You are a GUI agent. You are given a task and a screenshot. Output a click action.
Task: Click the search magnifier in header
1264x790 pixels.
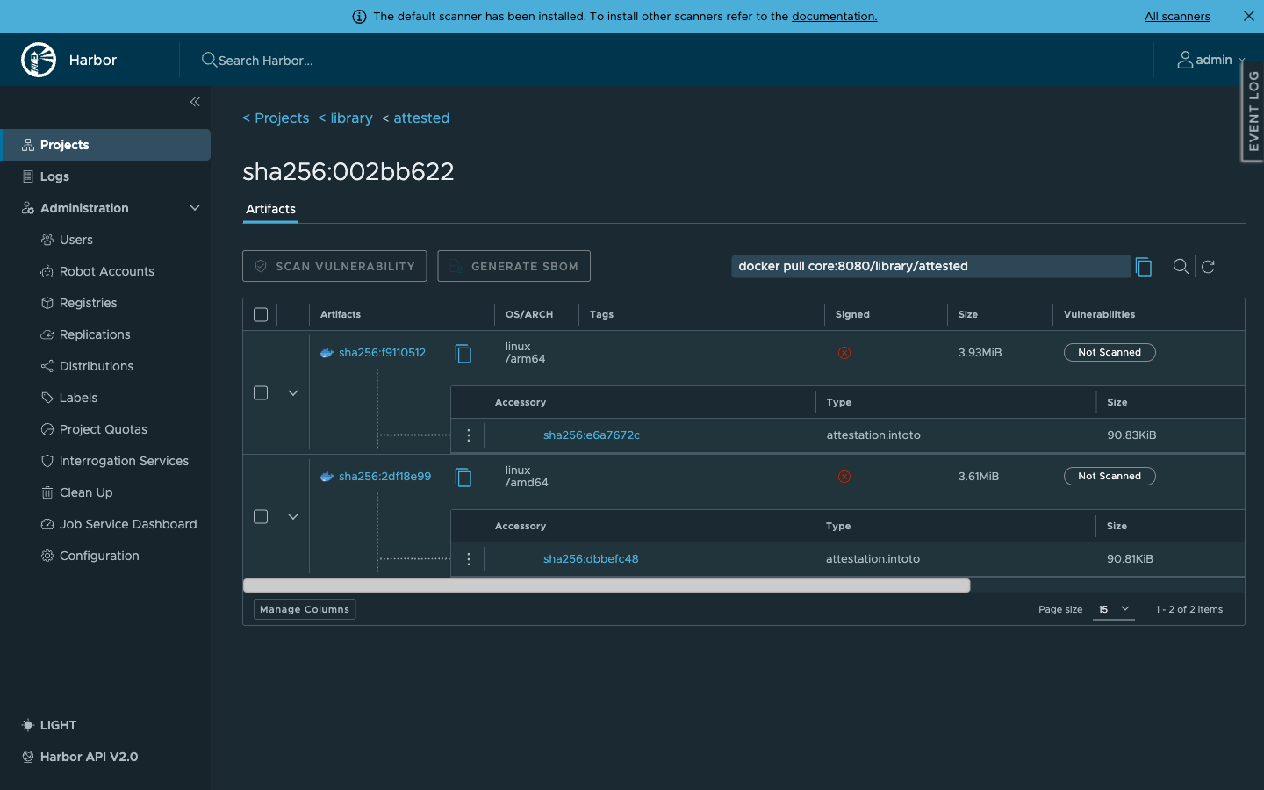pyautogui.click(x=209, y=60)
